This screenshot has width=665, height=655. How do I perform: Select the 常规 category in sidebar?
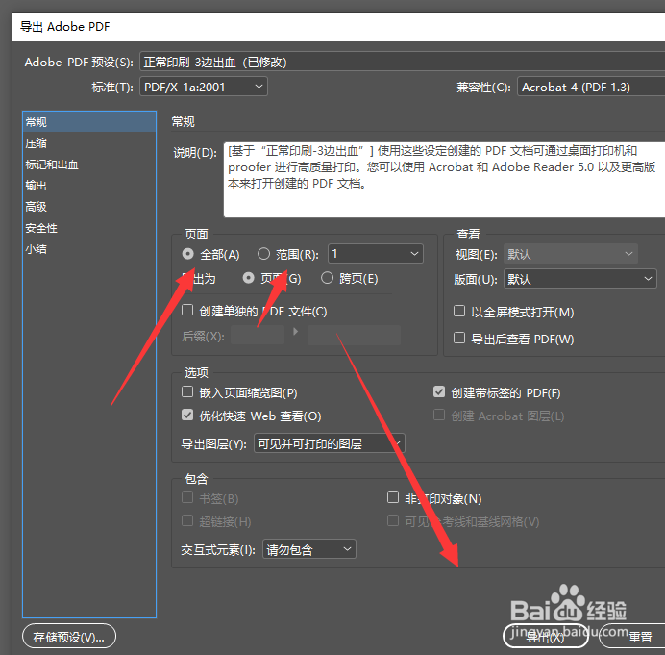[89, 122]
